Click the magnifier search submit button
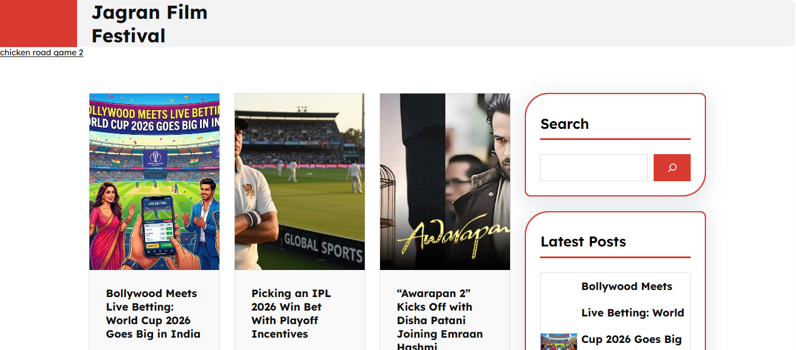796x350 pixels. pos(672,168)
